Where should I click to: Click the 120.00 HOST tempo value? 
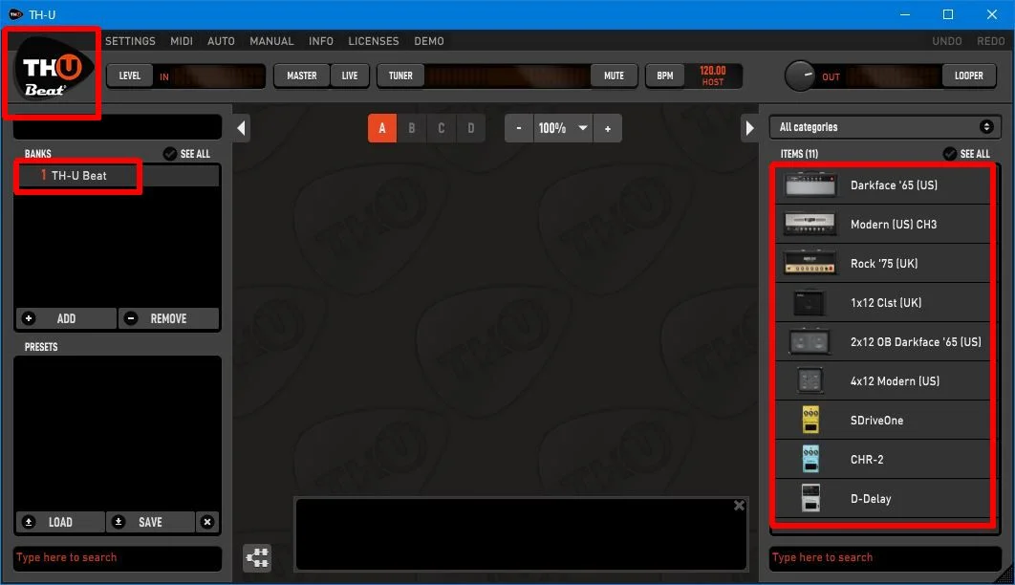[713, 76]
